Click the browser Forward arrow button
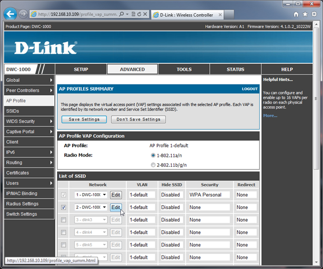323x269 pixels. click(x=22, y=14)
